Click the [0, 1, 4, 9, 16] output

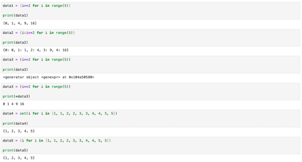pos(20,23)
